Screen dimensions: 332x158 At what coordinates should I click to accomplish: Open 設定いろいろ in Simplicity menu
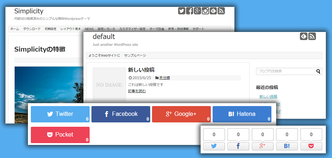click(106, 29)
